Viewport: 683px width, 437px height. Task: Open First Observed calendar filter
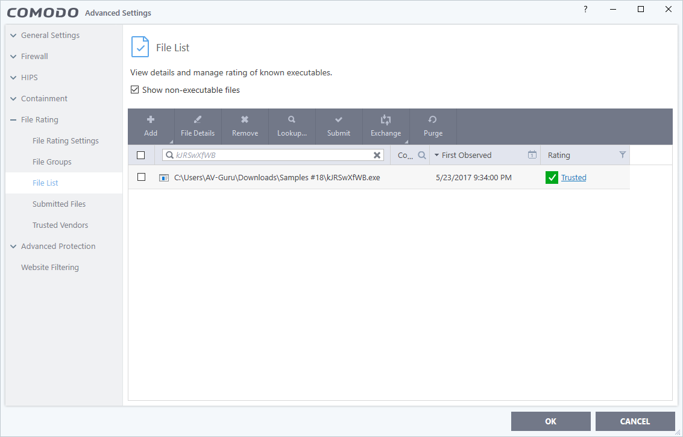point(532,155)
